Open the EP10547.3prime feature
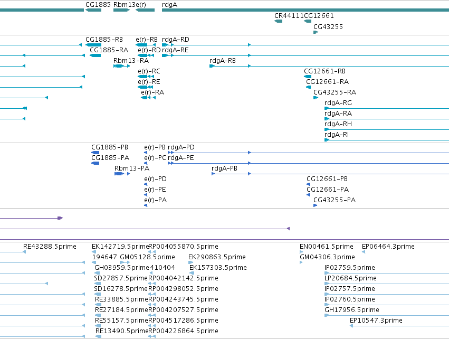 pyautogui.click(x=376, y=321)
